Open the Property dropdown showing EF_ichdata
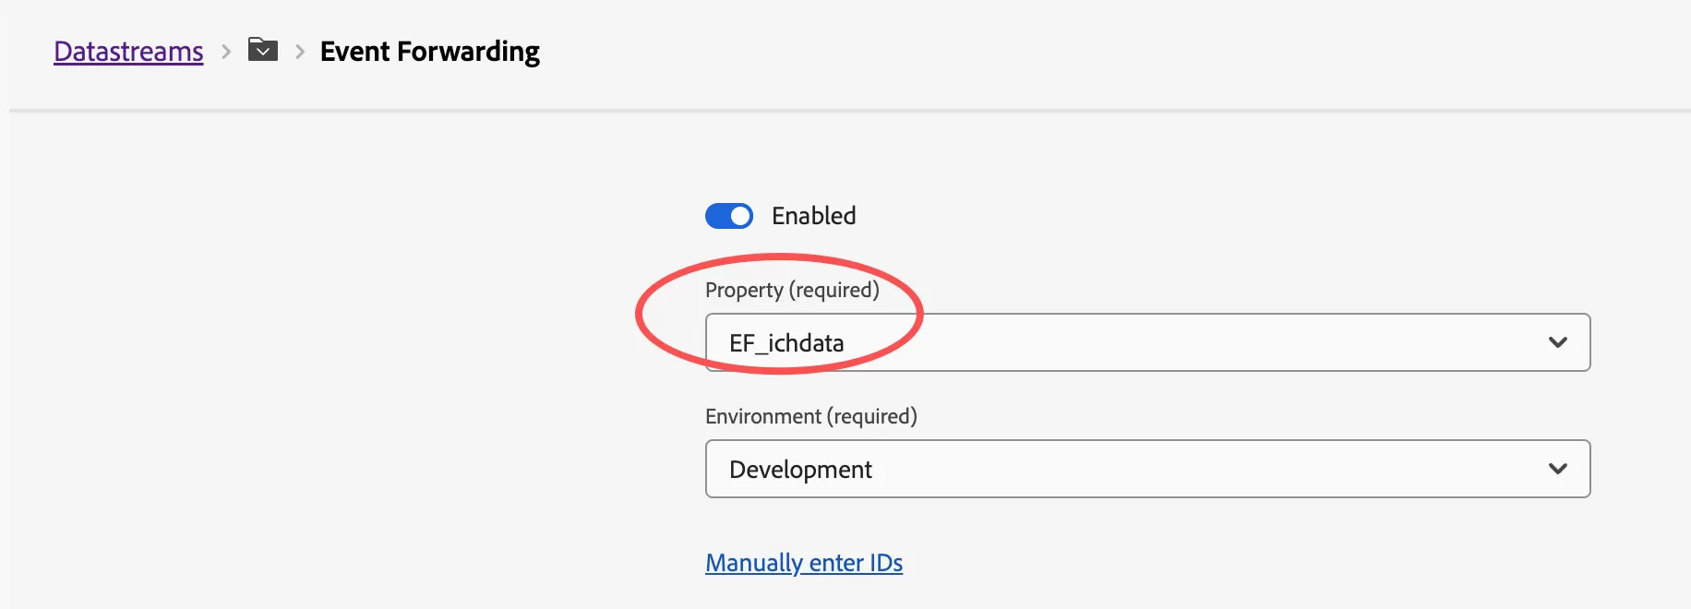This screenshot has height=609, width=1691. tap(1147, 342)
